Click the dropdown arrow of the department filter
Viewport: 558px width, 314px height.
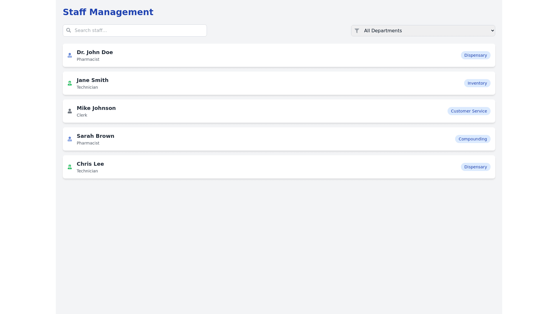(x=492, y=31)
